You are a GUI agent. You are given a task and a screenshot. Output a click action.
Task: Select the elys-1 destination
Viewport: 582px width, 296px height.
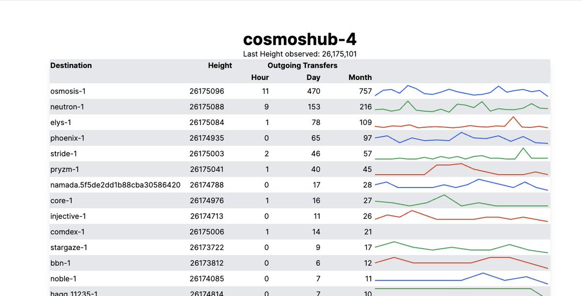61,123
